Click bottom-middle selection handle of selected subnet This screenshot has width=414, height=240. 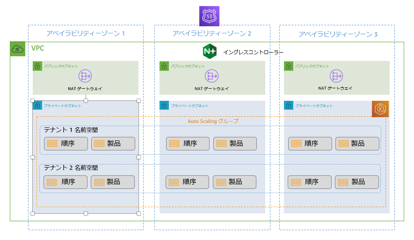(86, 213)
